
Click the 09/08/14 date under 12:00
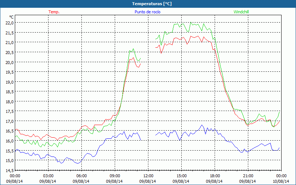click(x=148, y=181)
